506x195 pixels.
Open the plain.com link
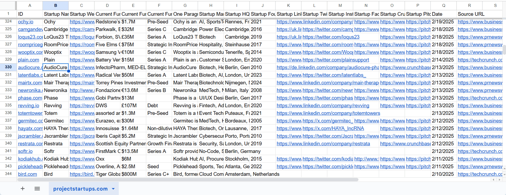tap(28, 60)
